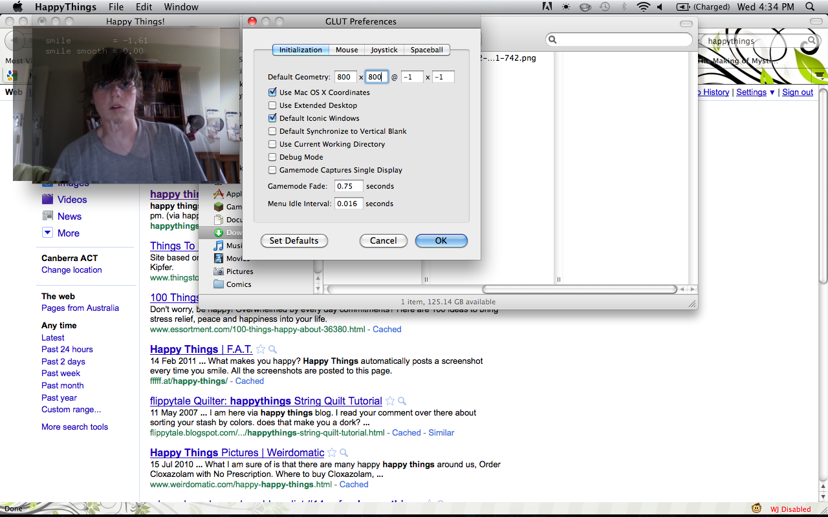Preview the Weirdomatic result with magnifier icon
The width and height of the screenshot is (828, 517).
tap(344, 453)
